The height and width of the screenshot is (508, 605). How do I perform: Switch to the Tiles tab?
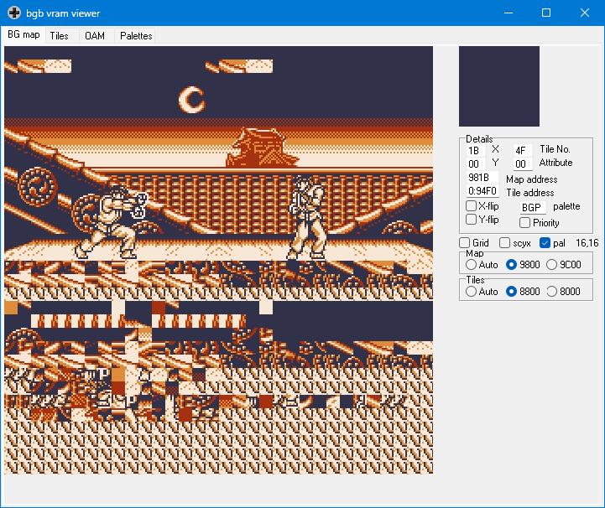pyautogui.click(x=59, y=36)
